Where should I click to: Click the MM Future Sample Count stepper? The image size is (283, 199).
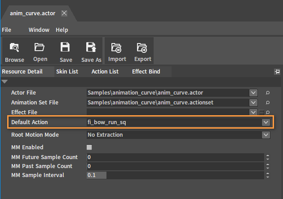click(268, 157)
